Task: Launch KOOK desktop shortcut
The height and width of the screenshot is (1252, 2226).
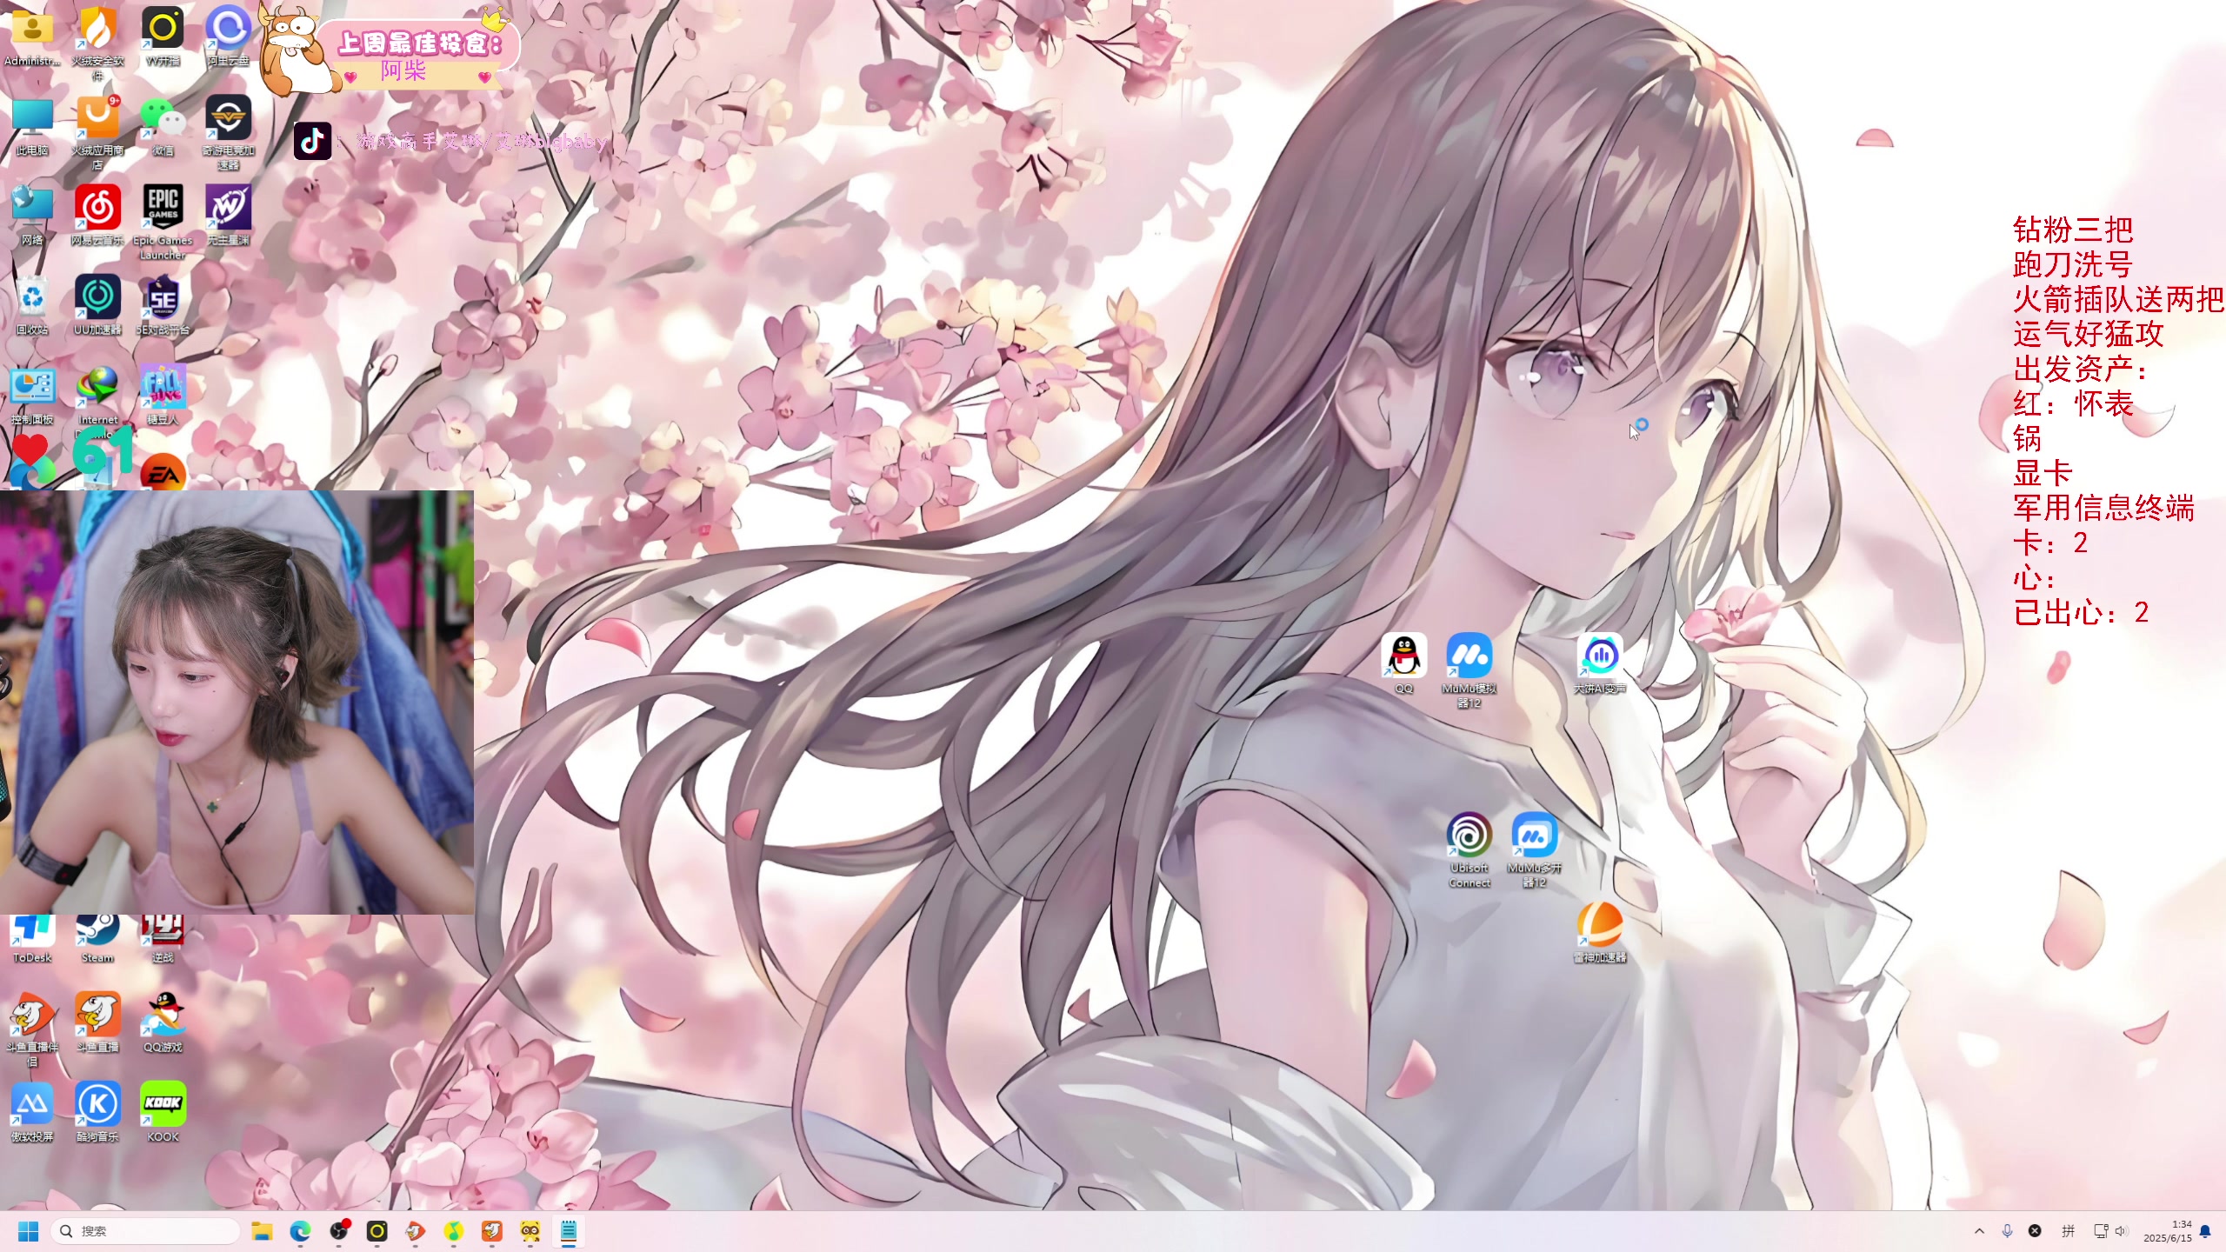Action: pos(163,1111)
